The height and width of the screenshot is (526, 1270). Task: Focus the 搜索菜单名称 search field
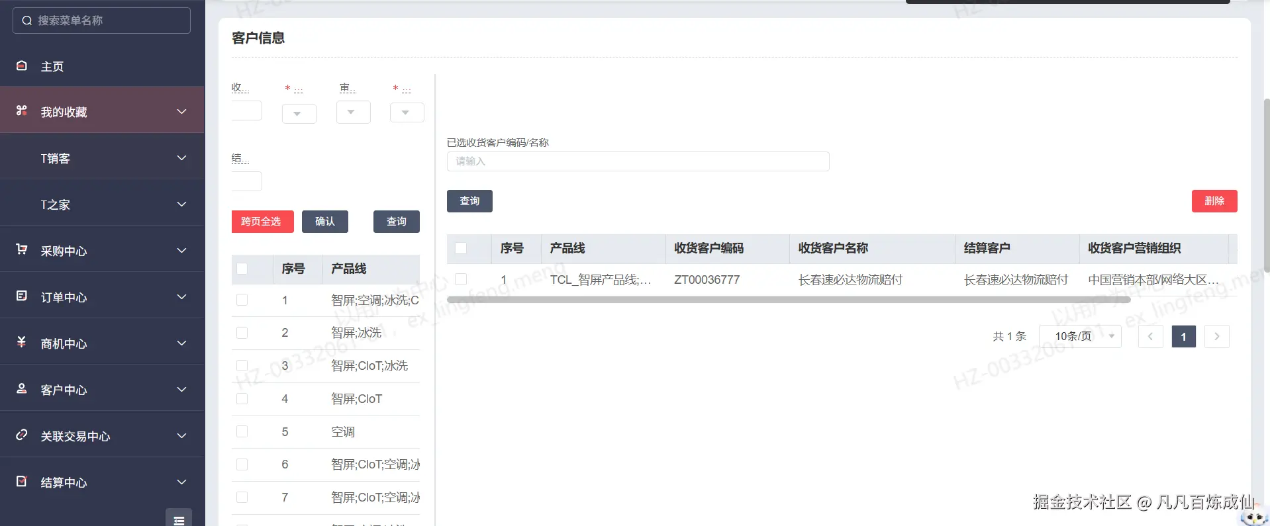(102, 21)
